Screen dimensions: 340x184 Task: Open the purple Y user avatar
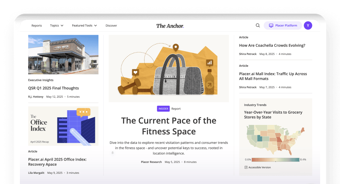(308, 26)
